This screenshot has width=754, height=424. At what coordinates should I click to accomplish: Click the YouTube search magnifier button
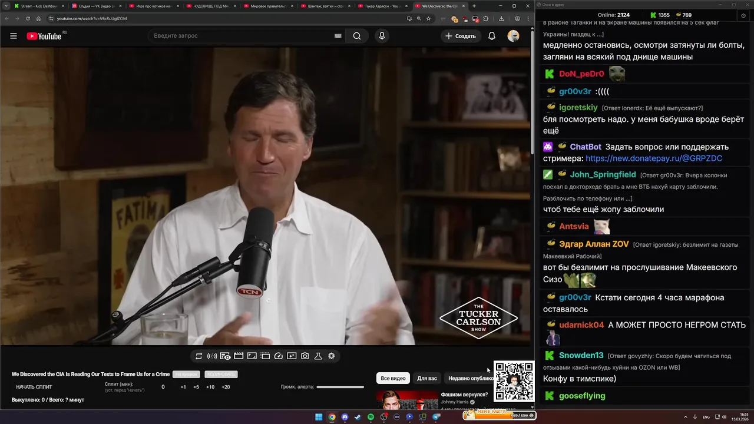click(357, 36)
